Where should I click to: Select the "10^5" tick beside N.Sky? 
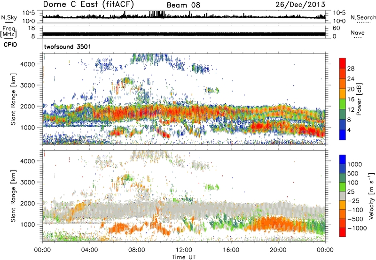29,13
